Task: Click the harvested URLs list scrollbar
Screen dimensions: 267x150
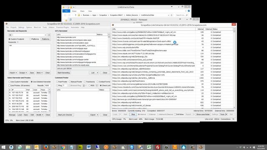Action: 109,50
